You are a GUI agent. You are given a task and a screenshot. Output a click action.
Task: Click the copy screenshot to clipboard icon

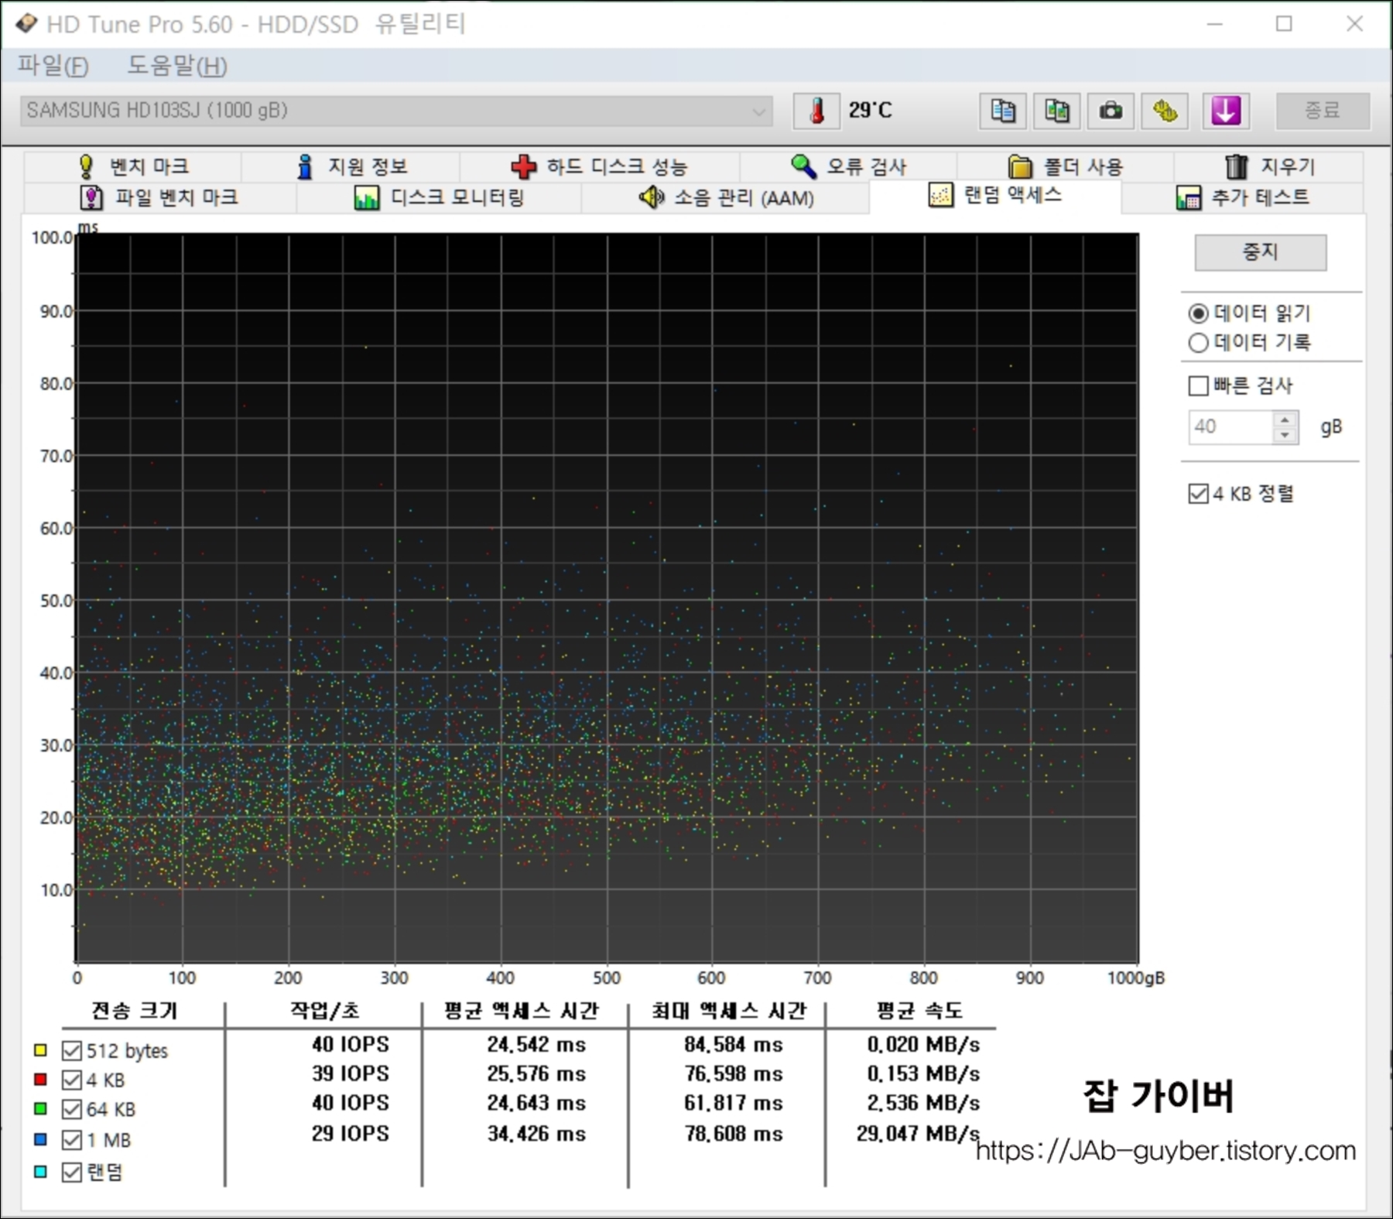(1057, 111)
